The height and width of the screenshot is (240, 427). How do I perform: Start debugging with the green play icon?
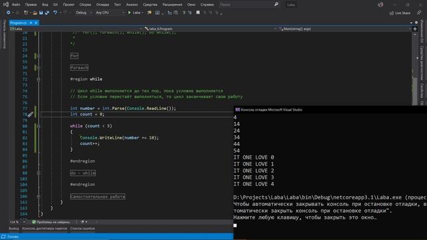[x=129, y=13]
